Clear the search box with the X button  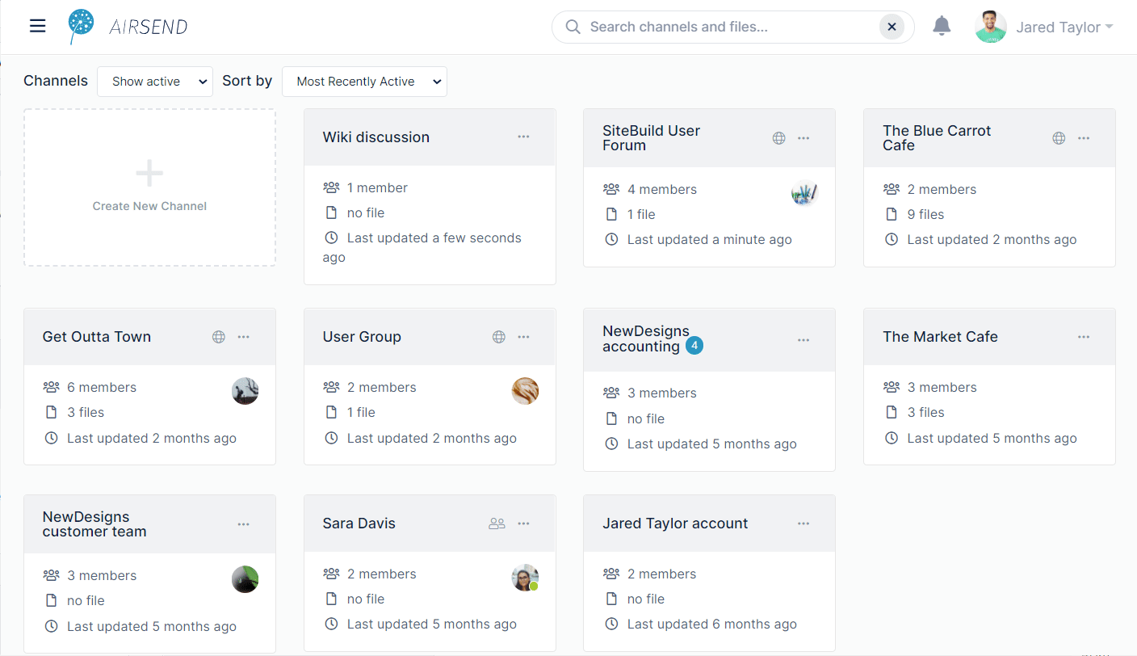[x=892, y=27]
